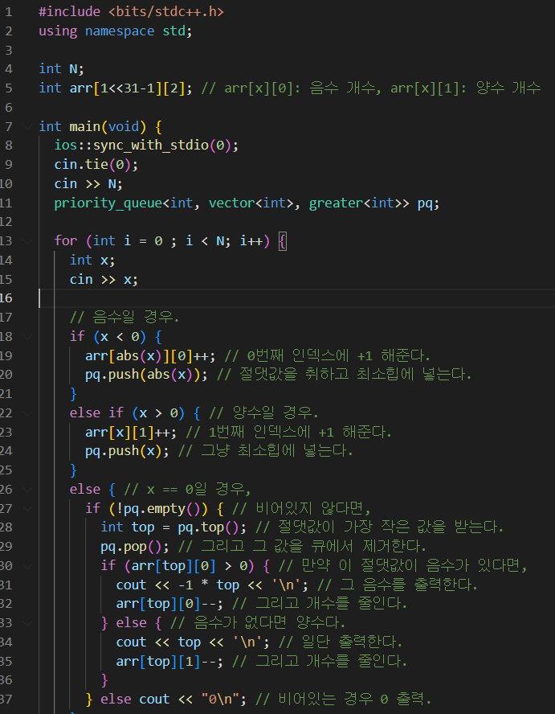Fold the if (!pq.empty()) block
This screenshot has height=714, width=555.
pyautogui.click(x=27, y=508)
